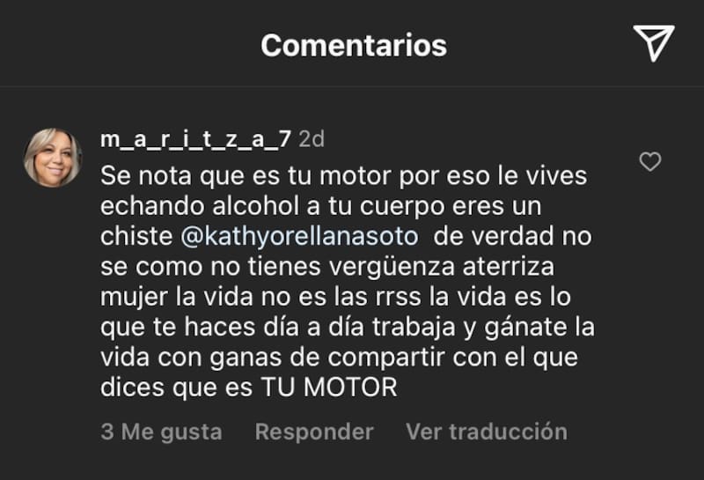Click the word aterriza in the comment
This screenshot has width=704, height=480.
(x=509, y=267)
